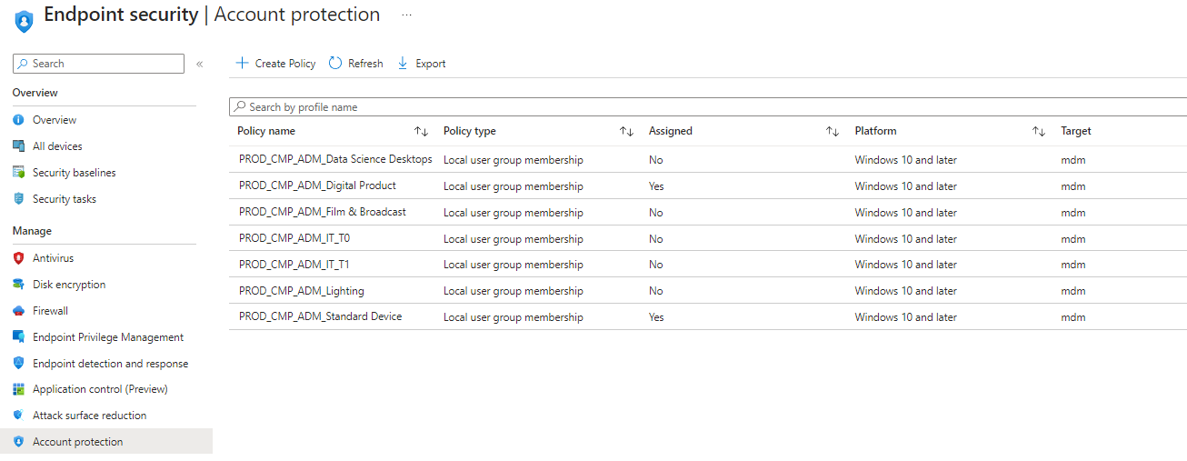This screenshot has width=1187, height=461.
Task: Click the Assigned column header
Action: point(671,131)
